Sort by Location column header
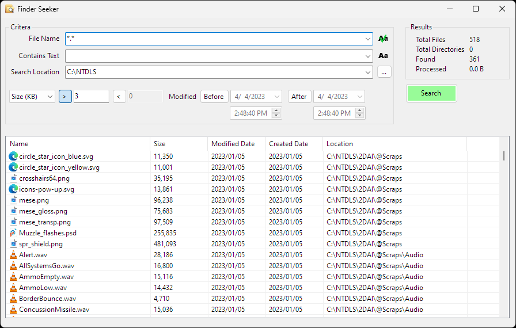This screenshot has width=516, height=328. [394, 144]
